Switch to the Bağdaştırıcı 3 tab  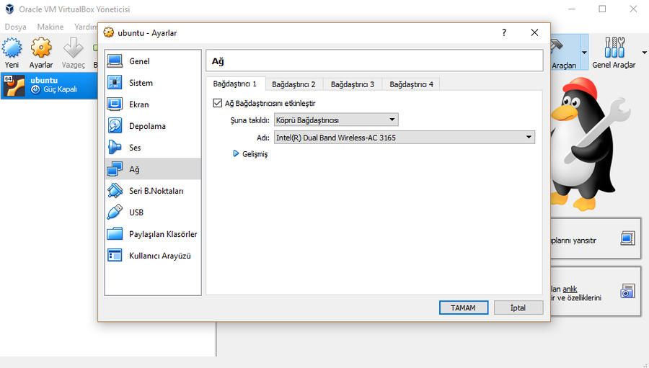click(x=352, y=84)
